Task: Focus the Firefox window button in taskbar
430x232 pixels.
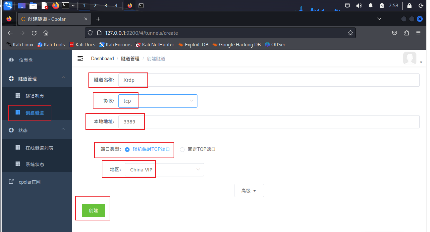Action: pos(130,6)
